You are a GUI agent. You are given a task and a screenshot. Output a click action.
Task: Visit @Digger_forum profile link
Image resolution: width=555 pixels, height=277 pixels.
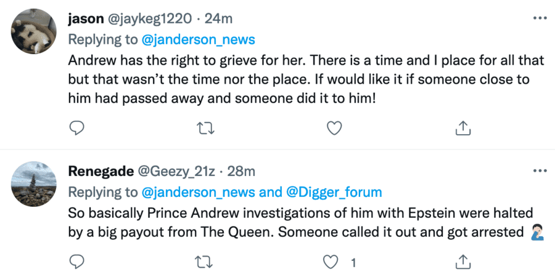(334, 192)
